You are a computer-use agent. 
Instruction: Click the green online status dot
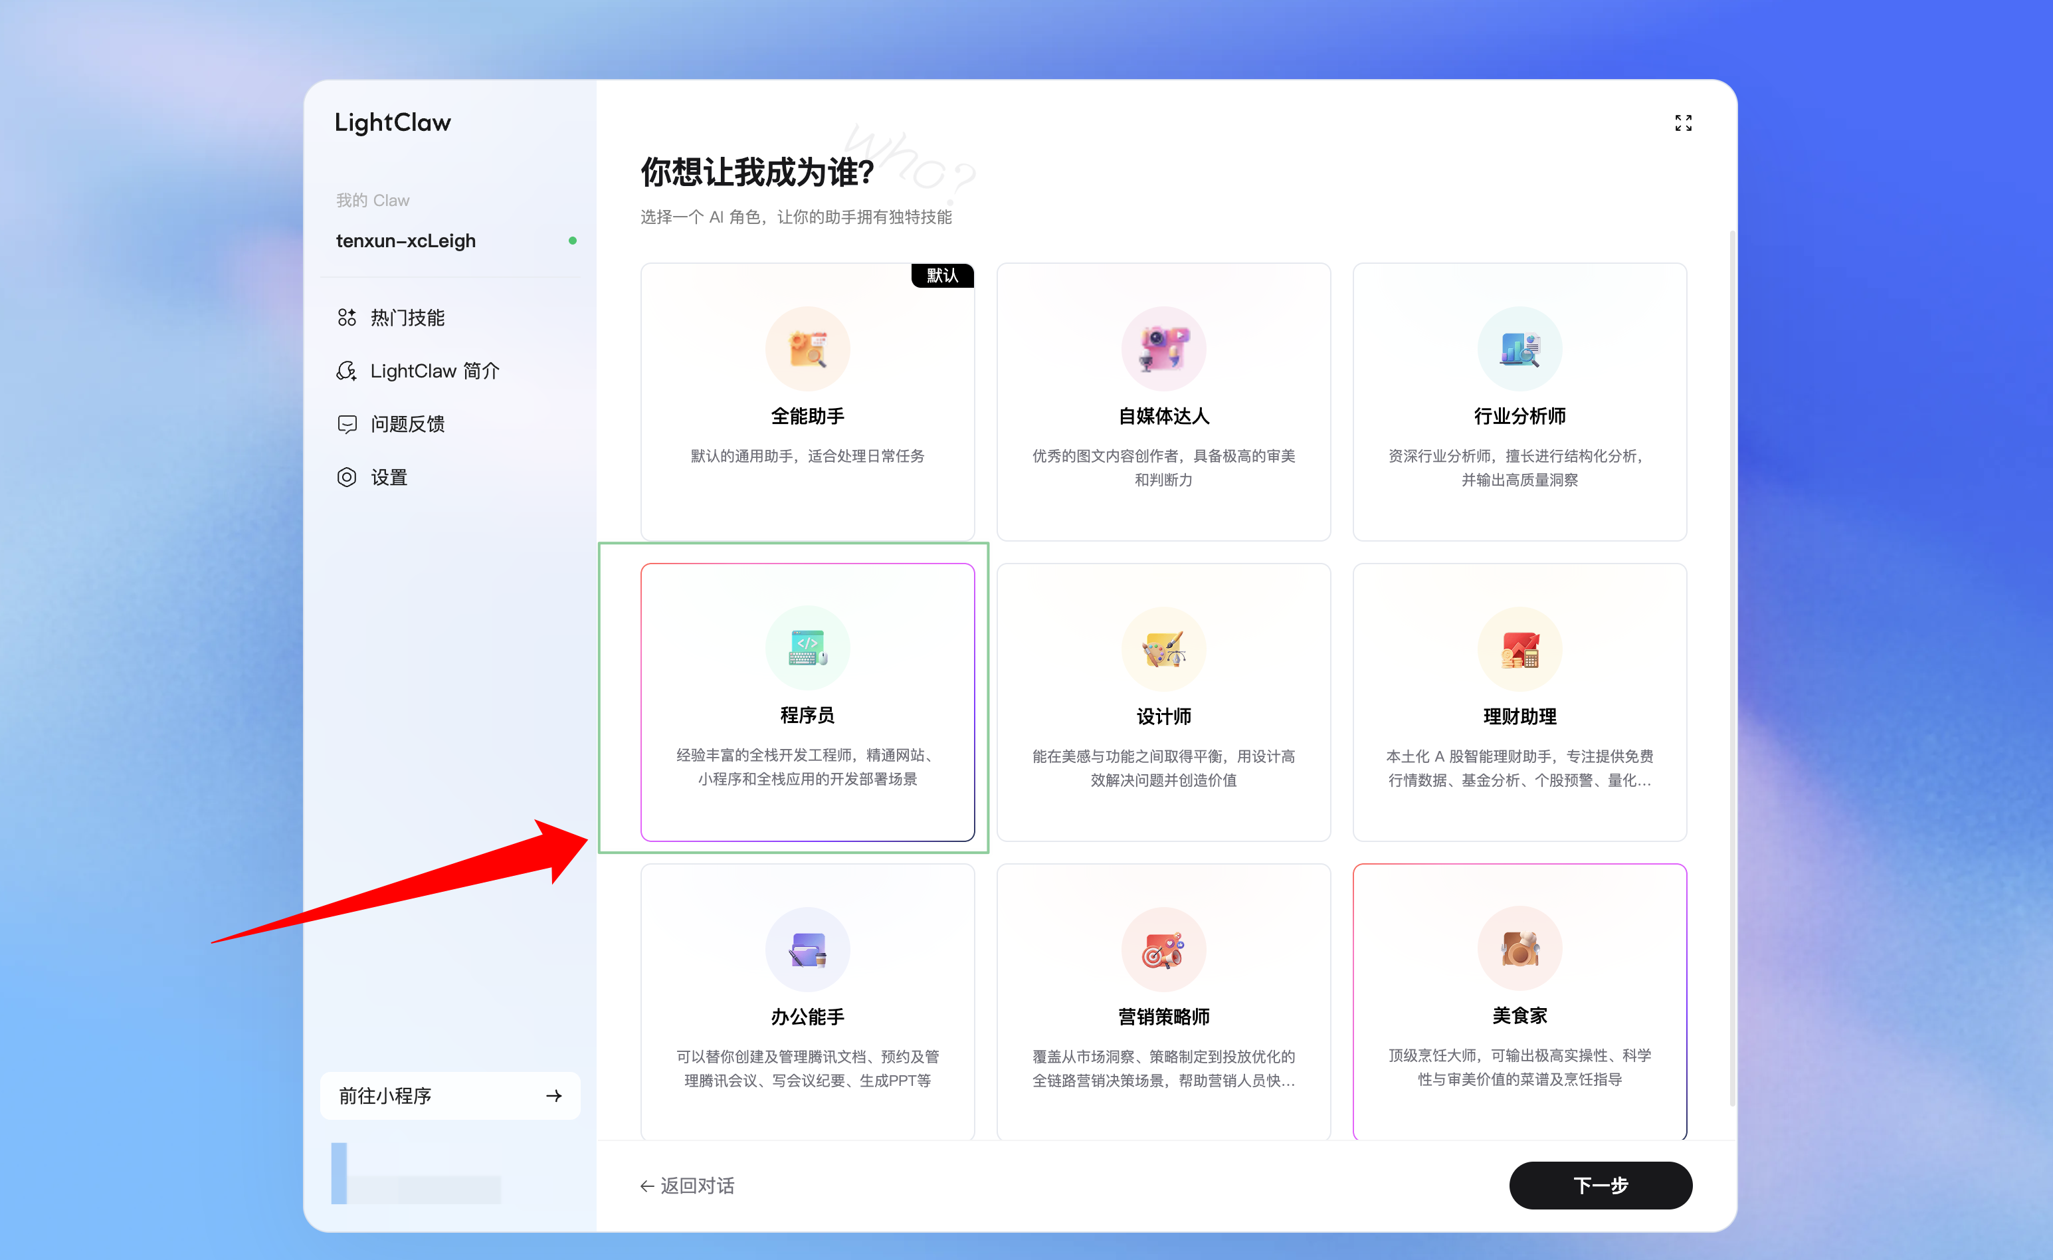(573, 241)
